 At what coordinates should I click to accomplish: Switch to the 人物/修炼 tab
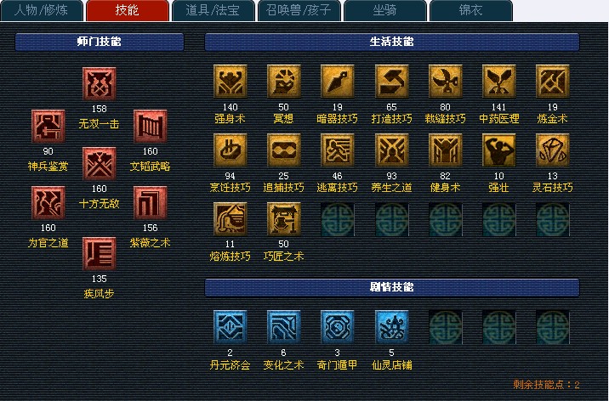[x=41, y=10]
